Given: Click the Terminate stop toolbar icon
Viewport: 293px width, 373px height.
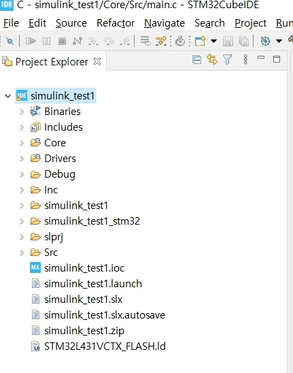Looking at the screenshot, I should pyautogui.click(x=62, y=42).
